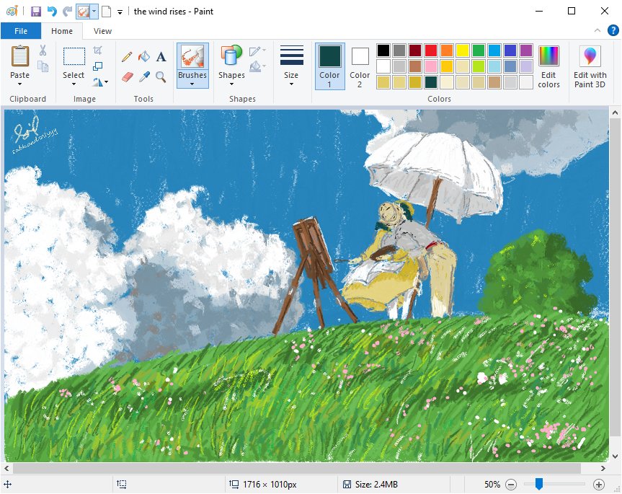Screen dimensions: 622x494
Task: Click the Paint app icon in title bar
Action: coord(12,11)
